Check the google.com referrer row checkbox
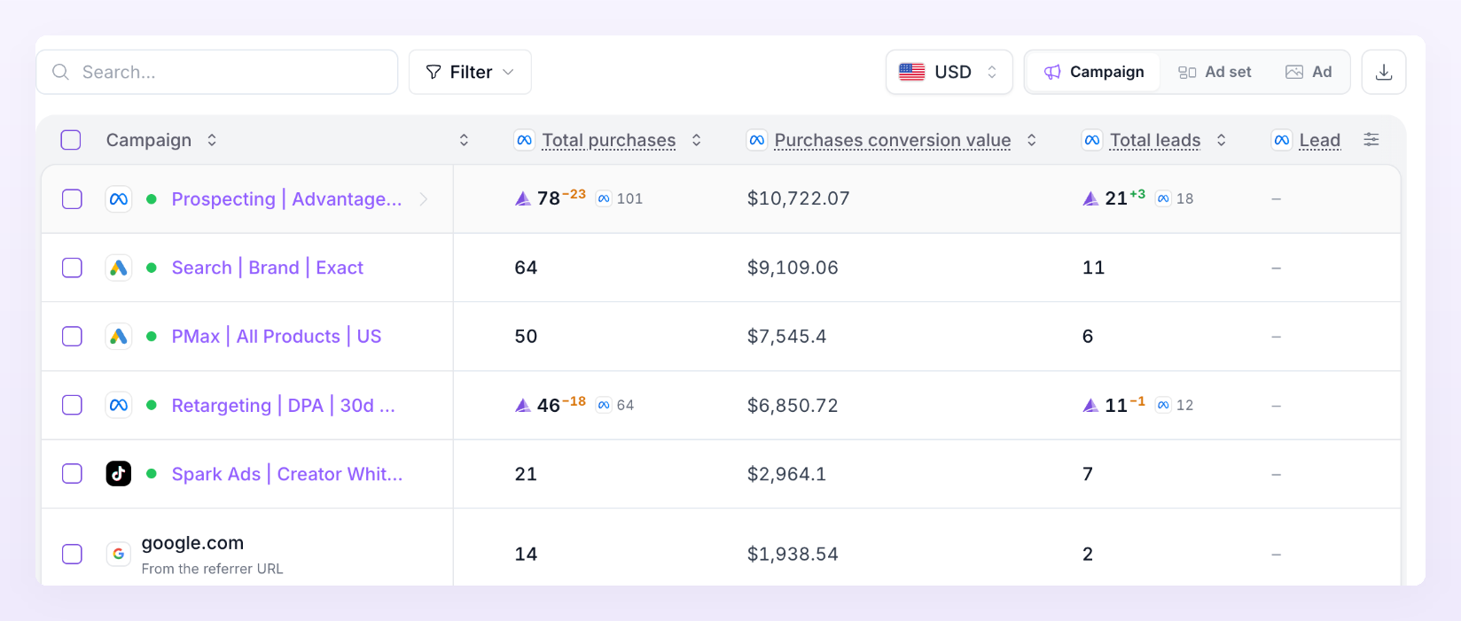The height and width of the screenshot is (621, 1461). click(72, 554)
